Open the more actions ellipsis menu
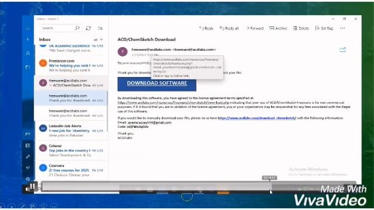This screenshot has width=374, height=210. (x=343, y=29)
